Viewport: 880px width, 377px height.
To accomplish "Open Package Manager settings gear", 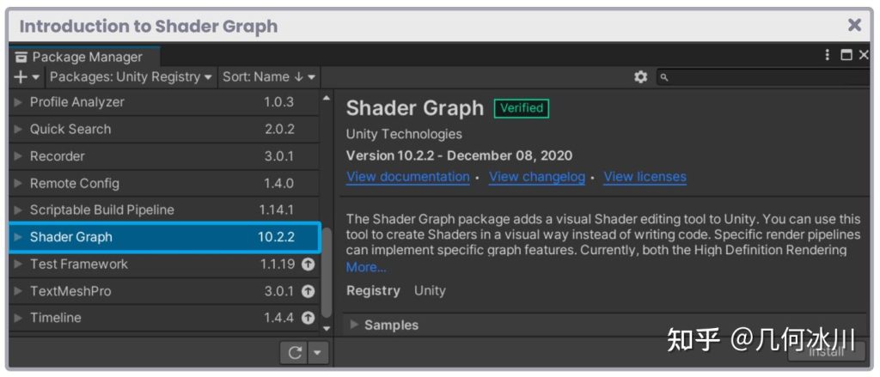I will click(x=640, y=76).
